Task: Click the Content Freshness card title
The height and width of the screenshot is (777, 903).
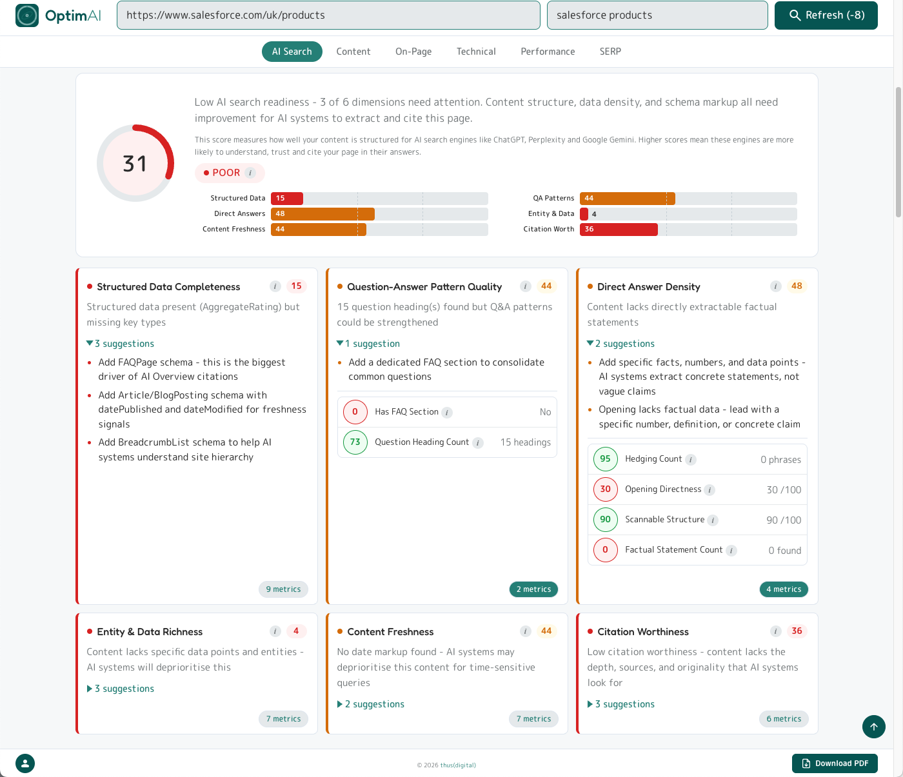Action: coord(390,632)
